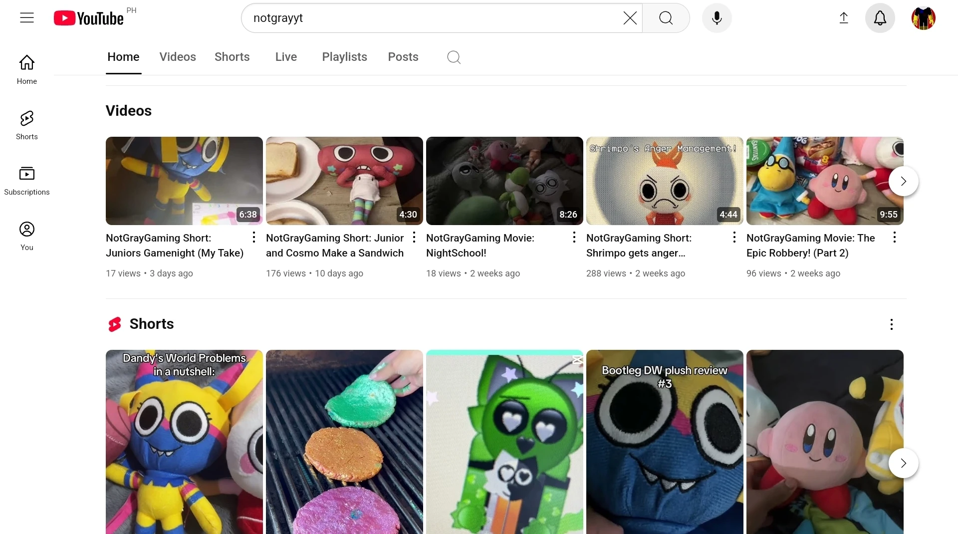Open the notifications bell
The height and width of the screenshot is (534, 958).
pyautogui.click(x=880, y=18)
